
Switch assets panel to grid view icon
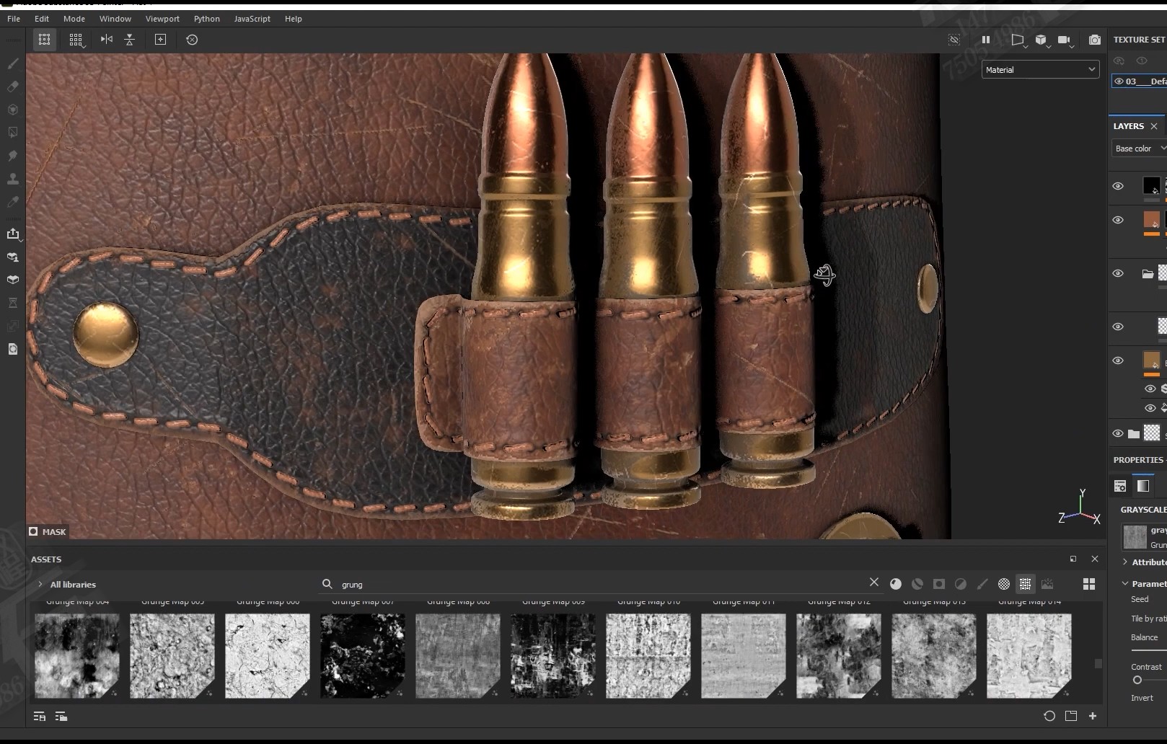click(x=1088, y=584)
